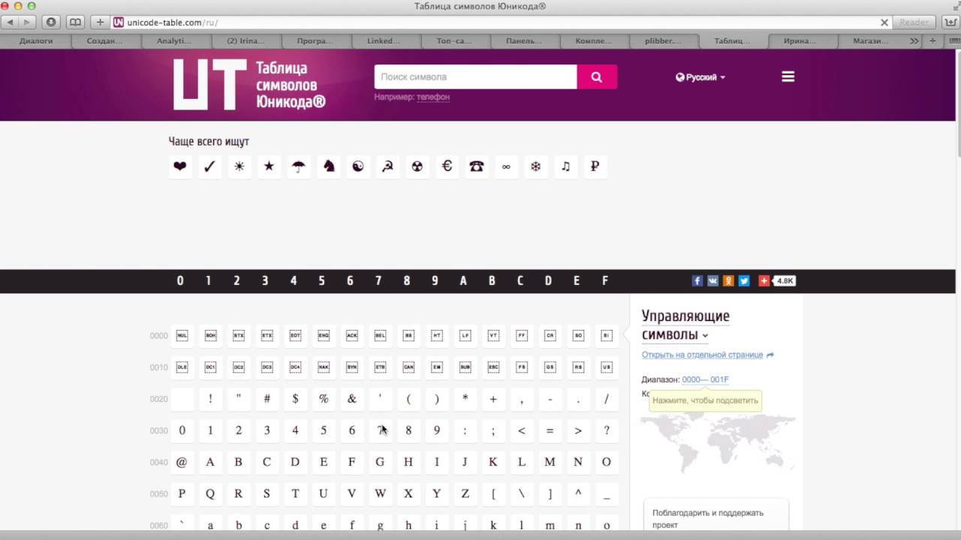Screen dimensions: 961x540
Task: Select the check mark symbol
Action: (209, 166)
